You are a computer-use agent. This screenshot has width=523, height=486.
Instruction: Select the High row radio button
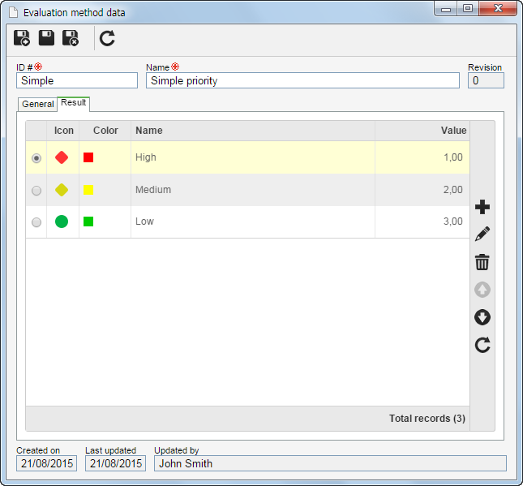point(36,158)
